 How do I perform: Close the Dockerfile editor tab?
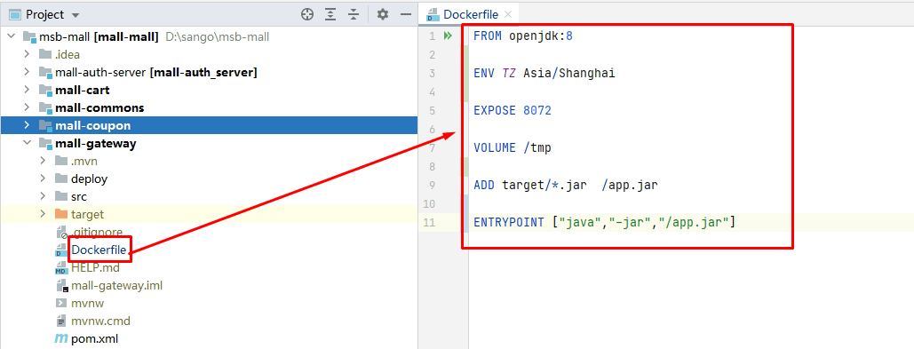508,14
